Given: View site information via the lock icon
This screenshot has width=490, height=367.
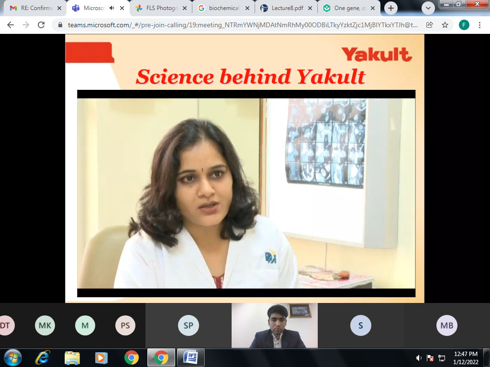Looking at the screenshot, I should tap(60, 25).
